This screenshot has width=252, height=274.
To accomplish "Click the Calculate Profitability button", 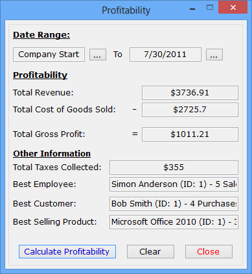I will click(x=67, y=251).
